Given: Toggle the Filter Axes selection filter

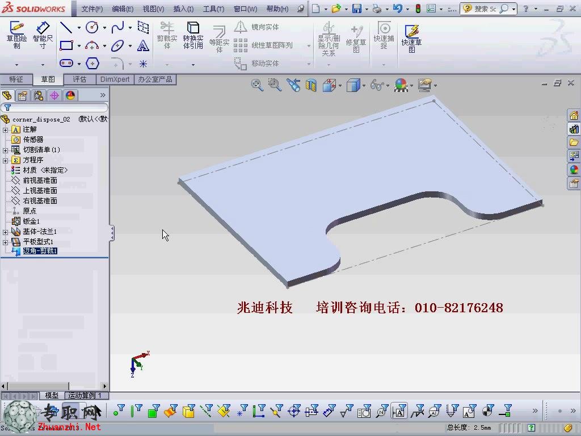Looking at the screenshot, I should 206,410.
